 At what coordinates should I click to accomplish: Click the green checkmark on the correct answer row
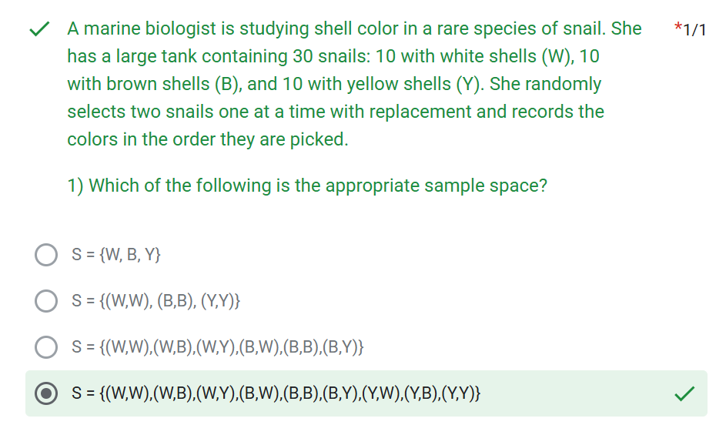(683, 393)
